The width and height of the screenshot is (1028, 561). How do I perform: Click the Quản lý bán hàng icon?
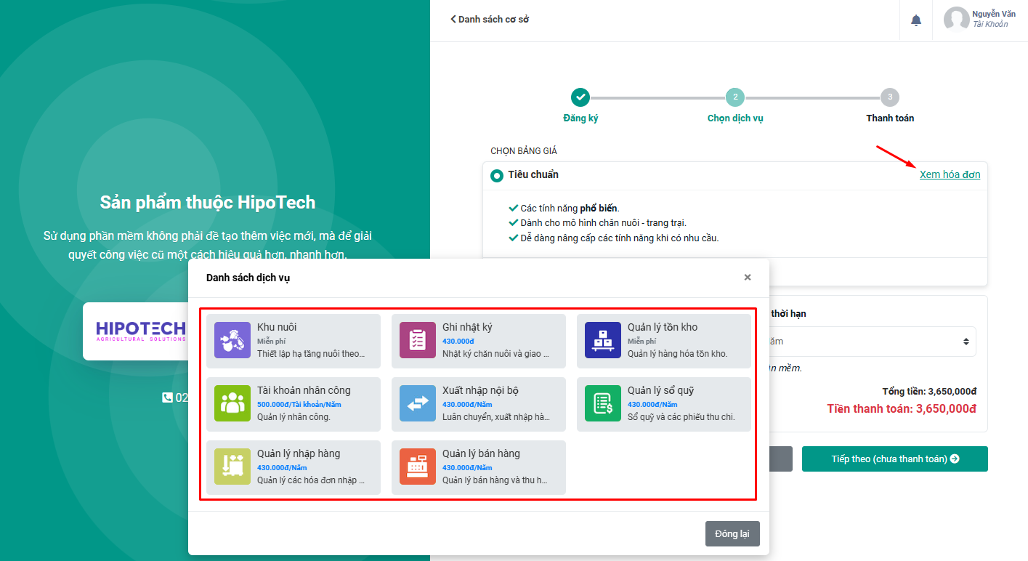tap(418, 467)
